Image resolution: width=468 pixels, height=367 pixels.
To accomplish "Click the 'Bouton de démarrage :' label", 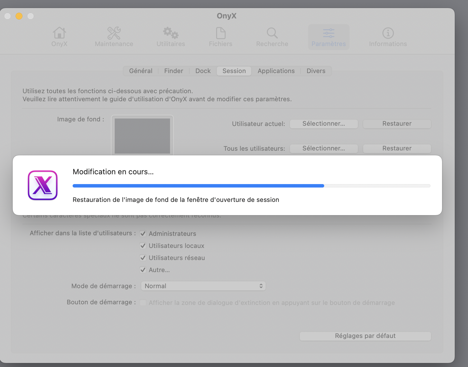I will click(x=101, y=302).
